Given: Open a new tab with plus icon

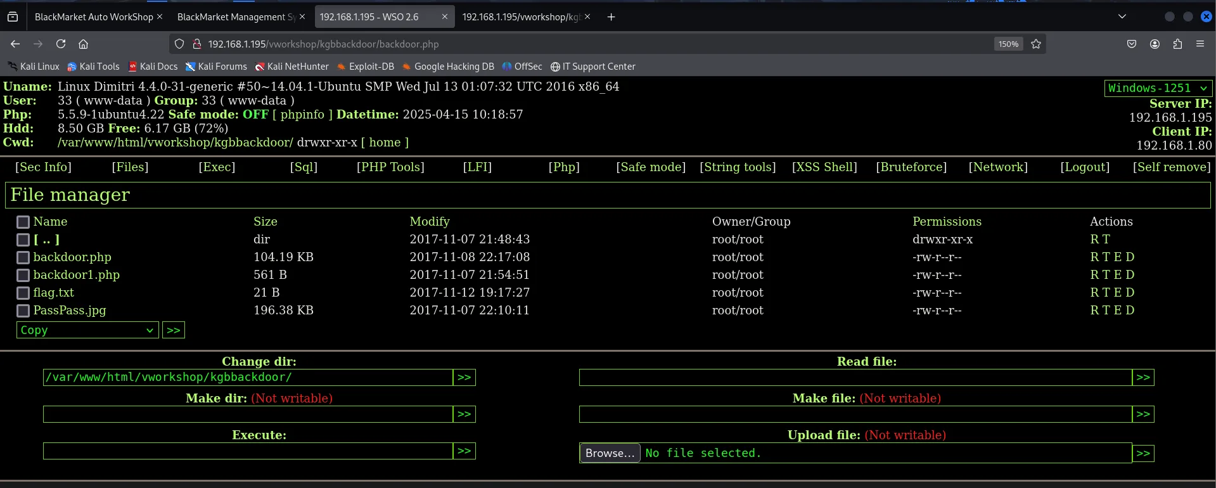Looking at the screenshot, I should click(x=611, y=17).
